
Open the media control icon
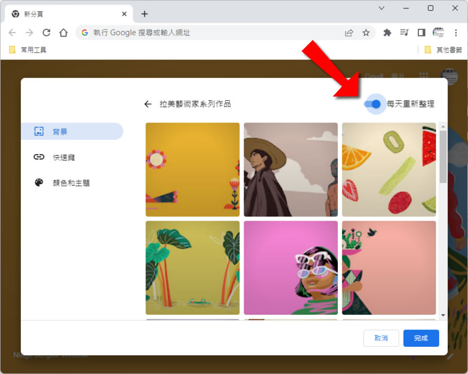404,33
